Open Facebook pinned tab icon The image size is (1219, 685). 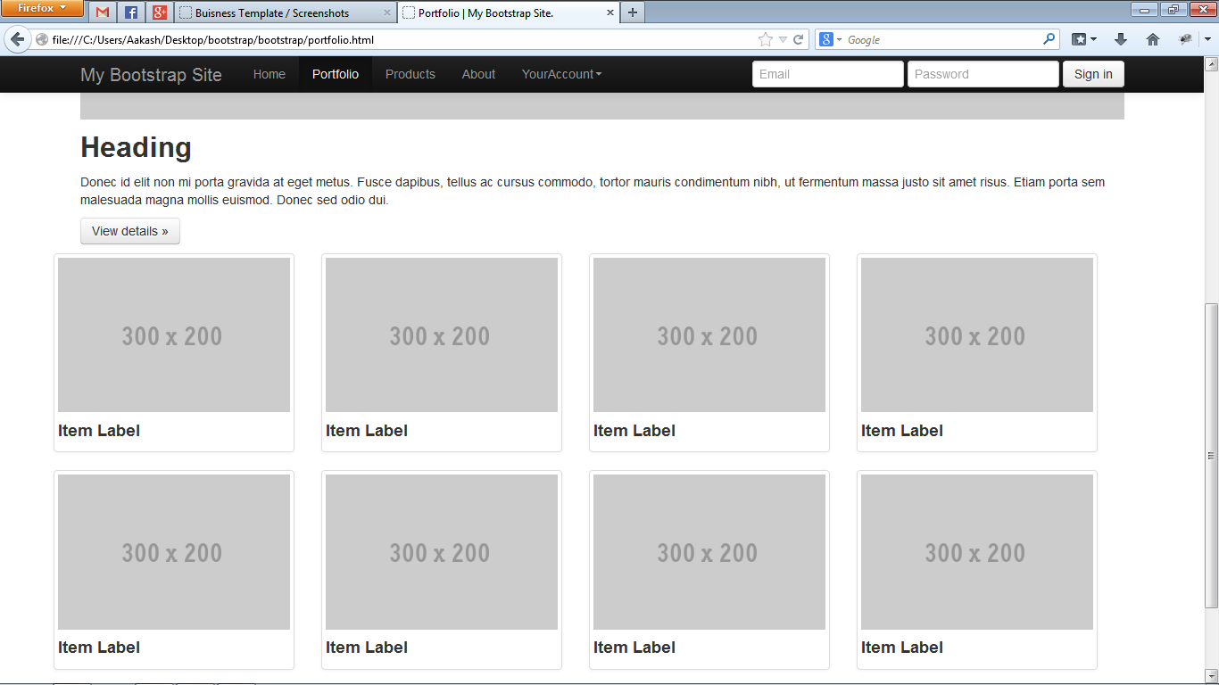point(129,12)
